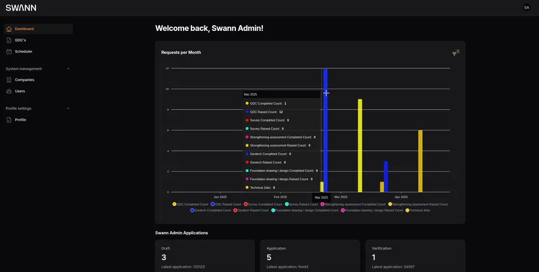Viewport: 539px width, 272px height.
Task: Click tooltip row 'GDC Completed Count: 1'
Action: [266, 103]
